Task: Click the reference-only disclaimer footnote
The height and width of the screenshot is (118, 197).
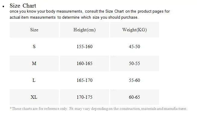Action: point(98,109)
